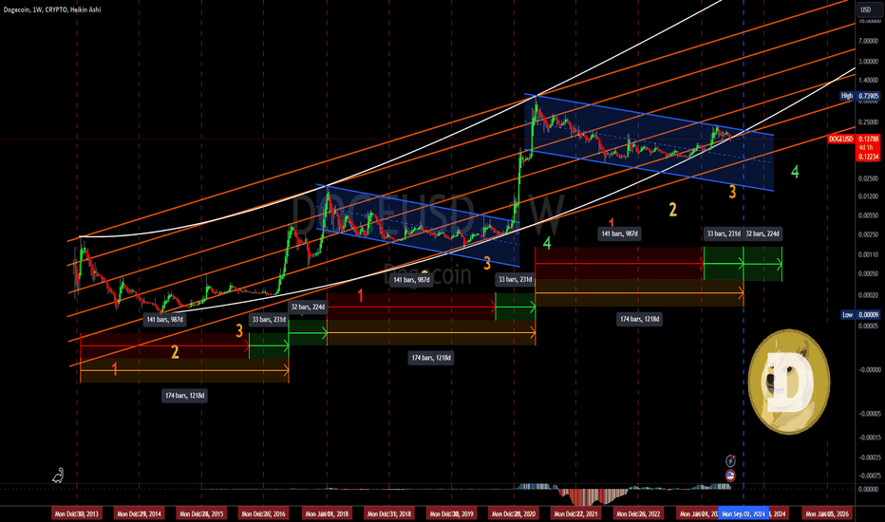Select the Mon Dec 30, 2013 date label

click(x=76, y=513)
